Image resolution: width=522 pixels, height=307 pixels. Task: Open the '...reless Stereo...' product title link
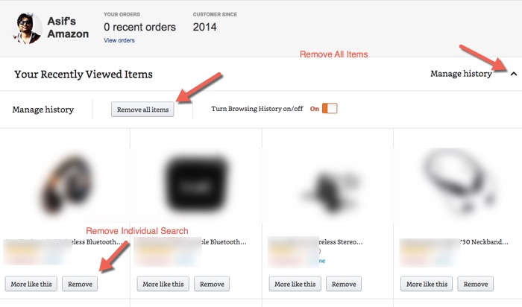coord(341,242)
